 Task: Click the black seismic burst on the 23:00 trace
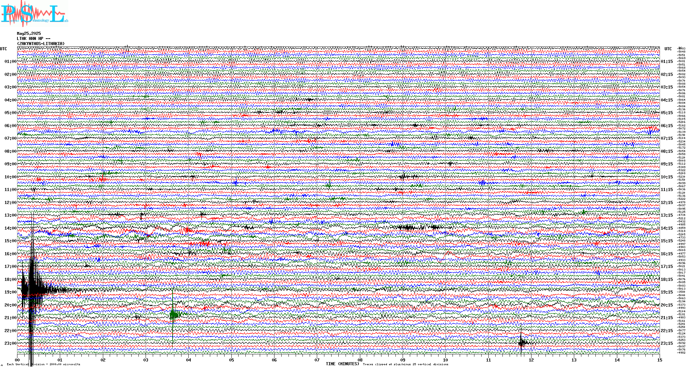pyautogui.click(x=522, y=342)
